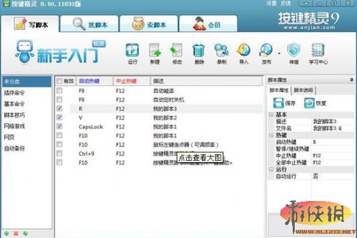Open the 视频 video badge
The image size is (357, 238).
coord(99,43)
